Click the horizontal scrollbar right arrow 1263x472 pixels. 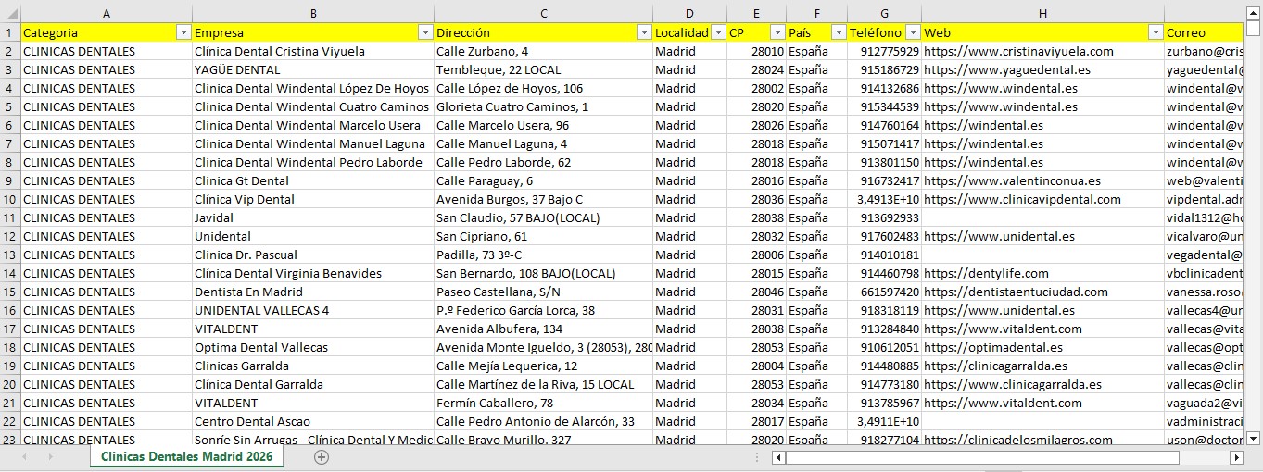(1236, 457)
